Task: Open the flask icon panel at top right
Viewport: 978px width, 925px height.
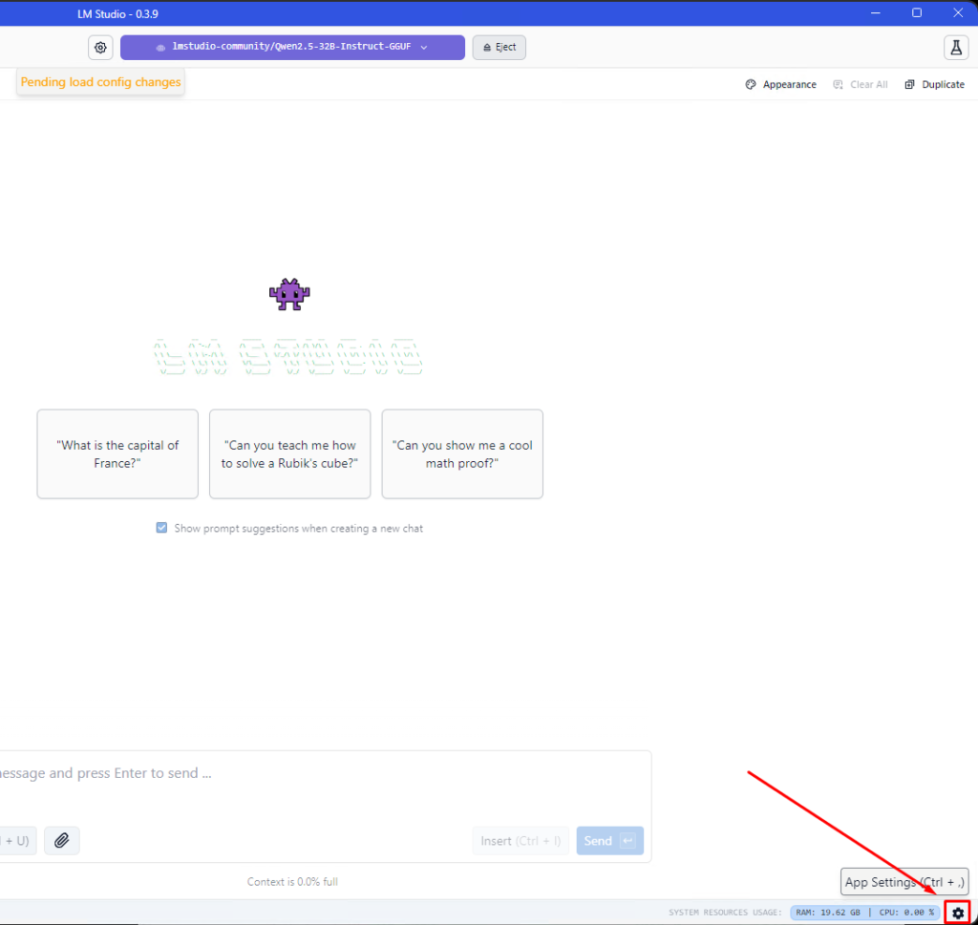Action: [955, 48]
